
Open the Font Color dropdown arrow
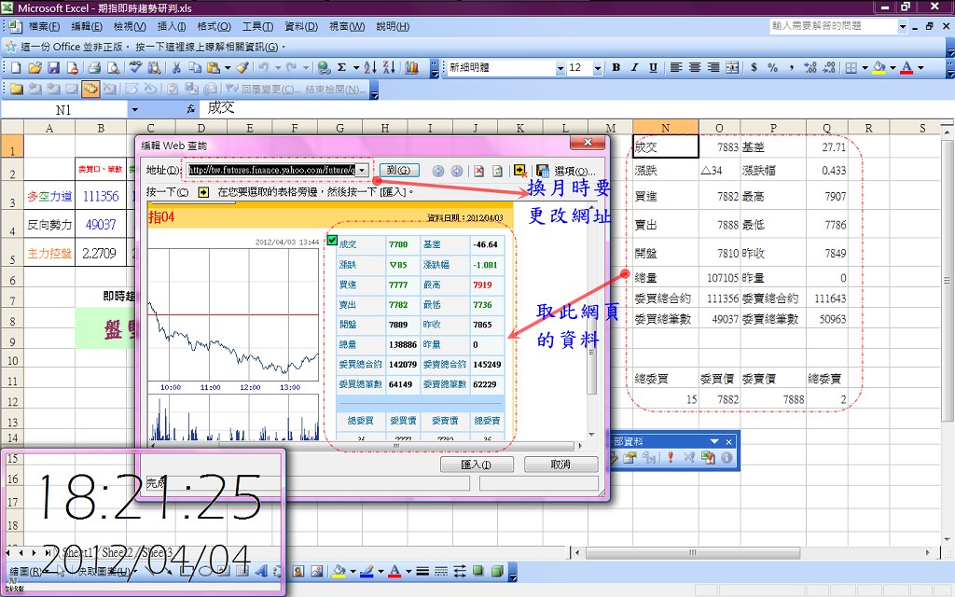click(x=920, y=67)
